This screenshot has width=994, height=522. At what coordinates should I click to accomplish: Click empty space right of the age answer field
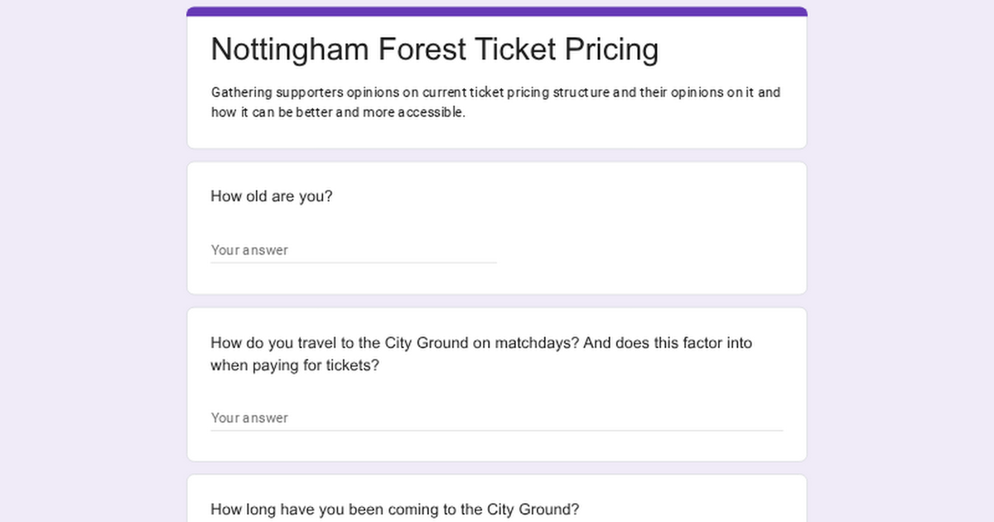click(646, 250)
